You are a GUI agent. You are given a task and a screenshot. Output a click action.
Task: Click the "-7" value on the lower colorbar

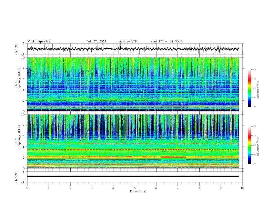[254, 164]
